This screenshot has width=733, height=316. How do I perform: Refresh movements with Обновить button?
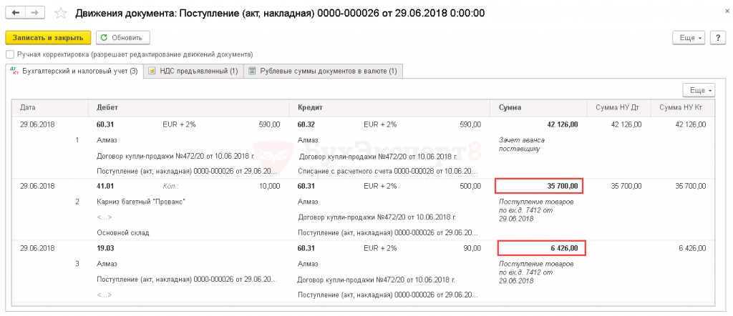(122, 38)
